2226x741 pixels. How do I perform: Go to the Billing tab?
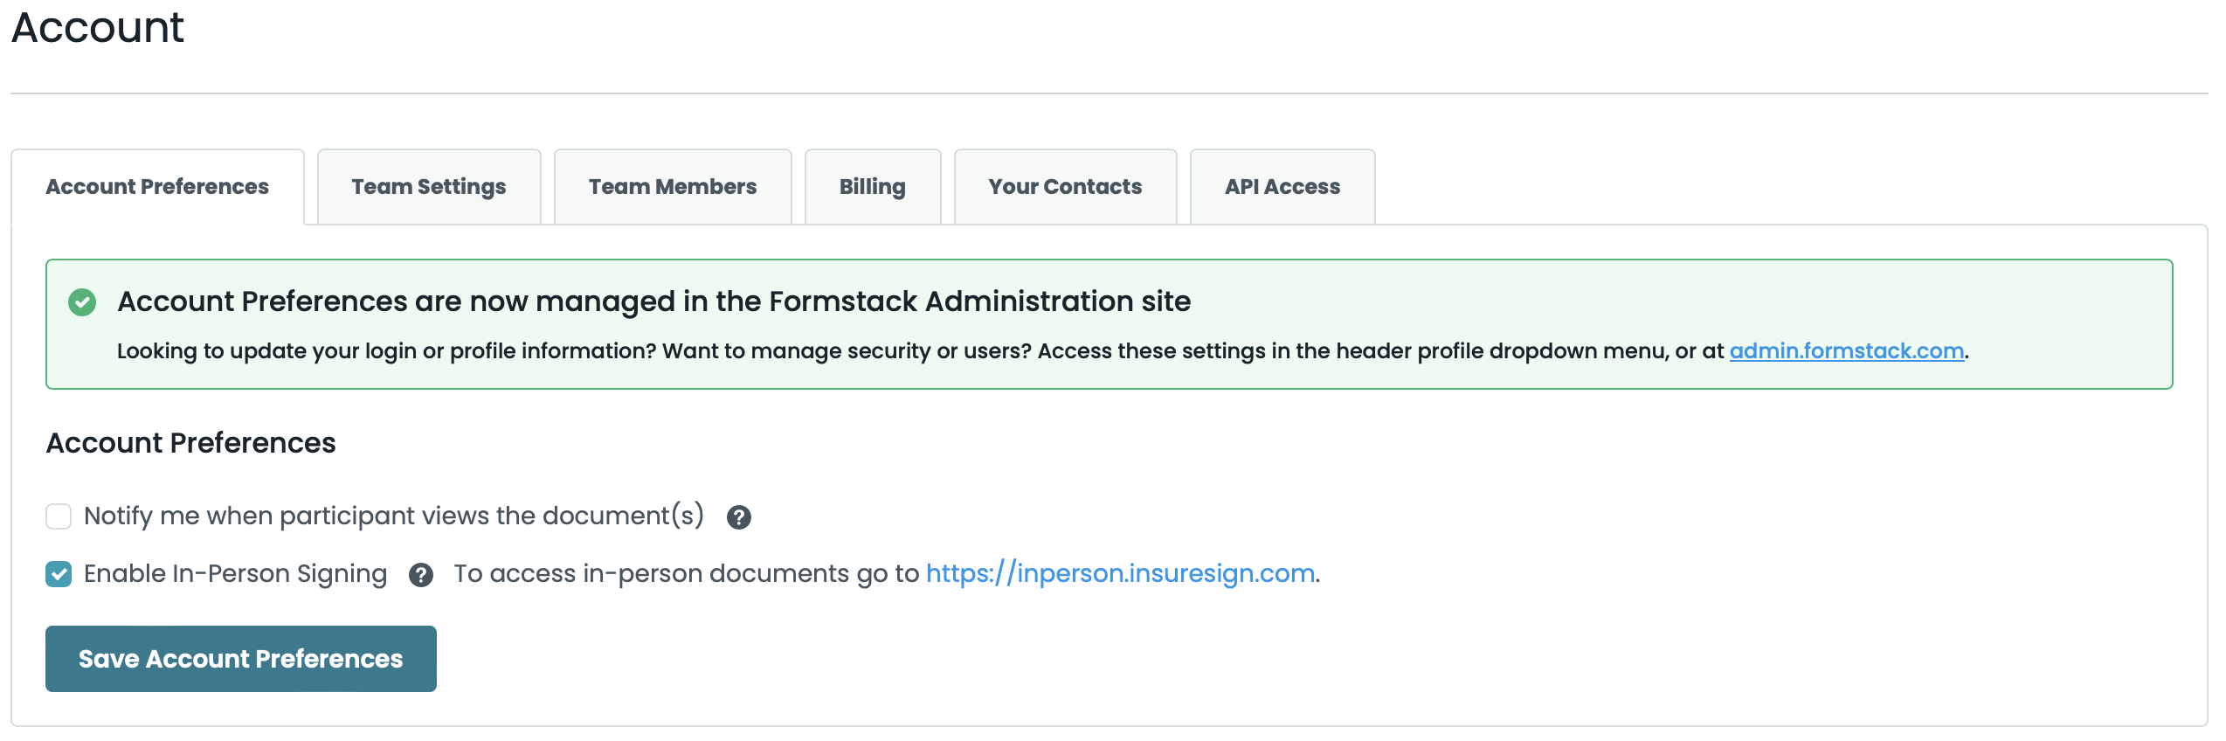(872, 187)
